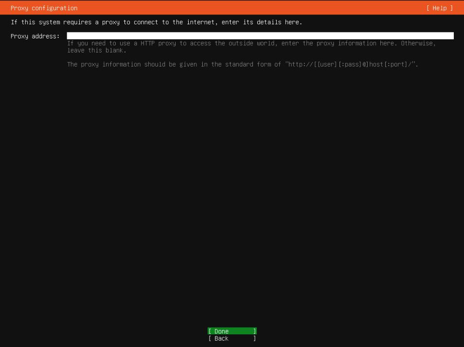The height and width of the screenshot is (347, 464).
Task: Click '[:pass]' in the example proxy format
Action: coord(349,65)
